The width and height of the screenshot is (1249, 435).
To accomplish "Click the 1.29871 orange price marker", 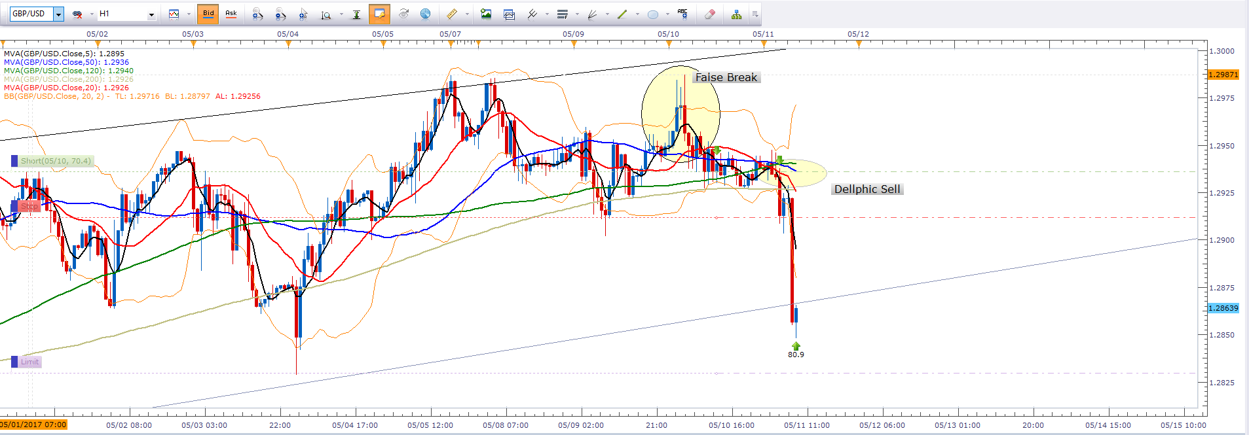I will [1223, 75].
